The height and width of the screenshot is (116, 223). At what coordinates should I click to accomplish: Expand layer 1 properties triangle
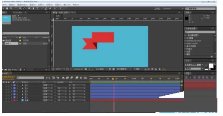(x=12, y=85)
